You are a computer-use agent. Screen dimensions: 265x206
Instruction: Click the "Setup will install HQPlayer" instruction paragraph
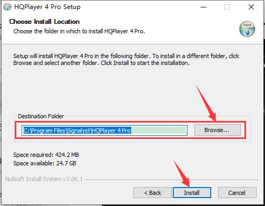click(x=126, y=59)
